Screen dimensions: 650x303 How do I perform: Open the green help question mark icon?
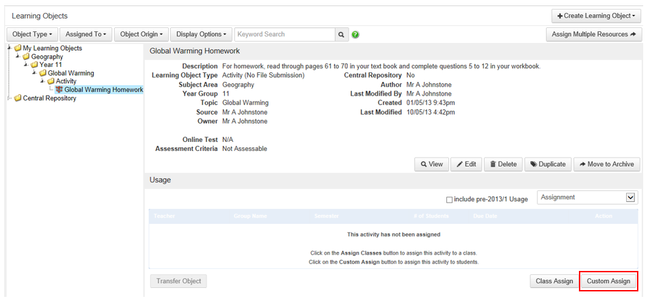coord(355,35)
